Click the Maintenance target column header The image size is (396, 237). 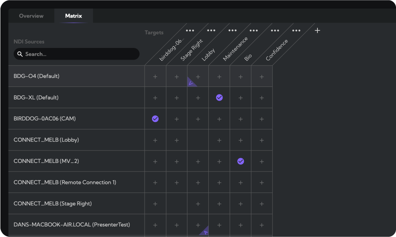point(235,49)
